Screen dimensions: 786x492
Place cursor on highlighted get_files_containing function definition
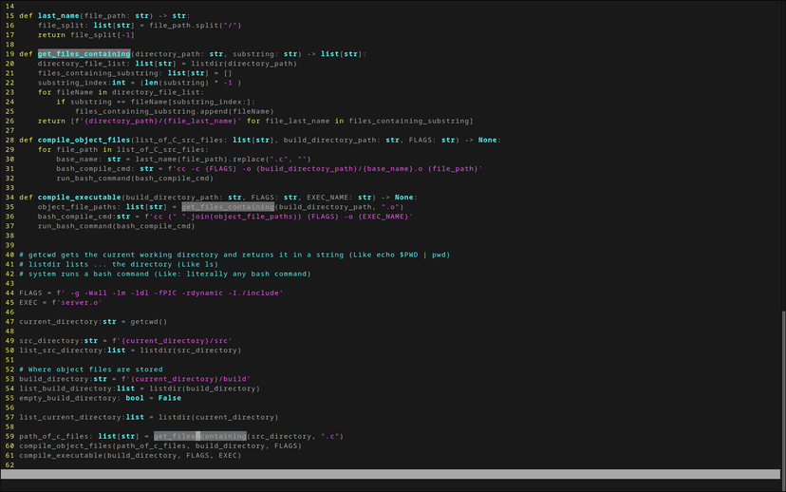(x=84, y=54)
